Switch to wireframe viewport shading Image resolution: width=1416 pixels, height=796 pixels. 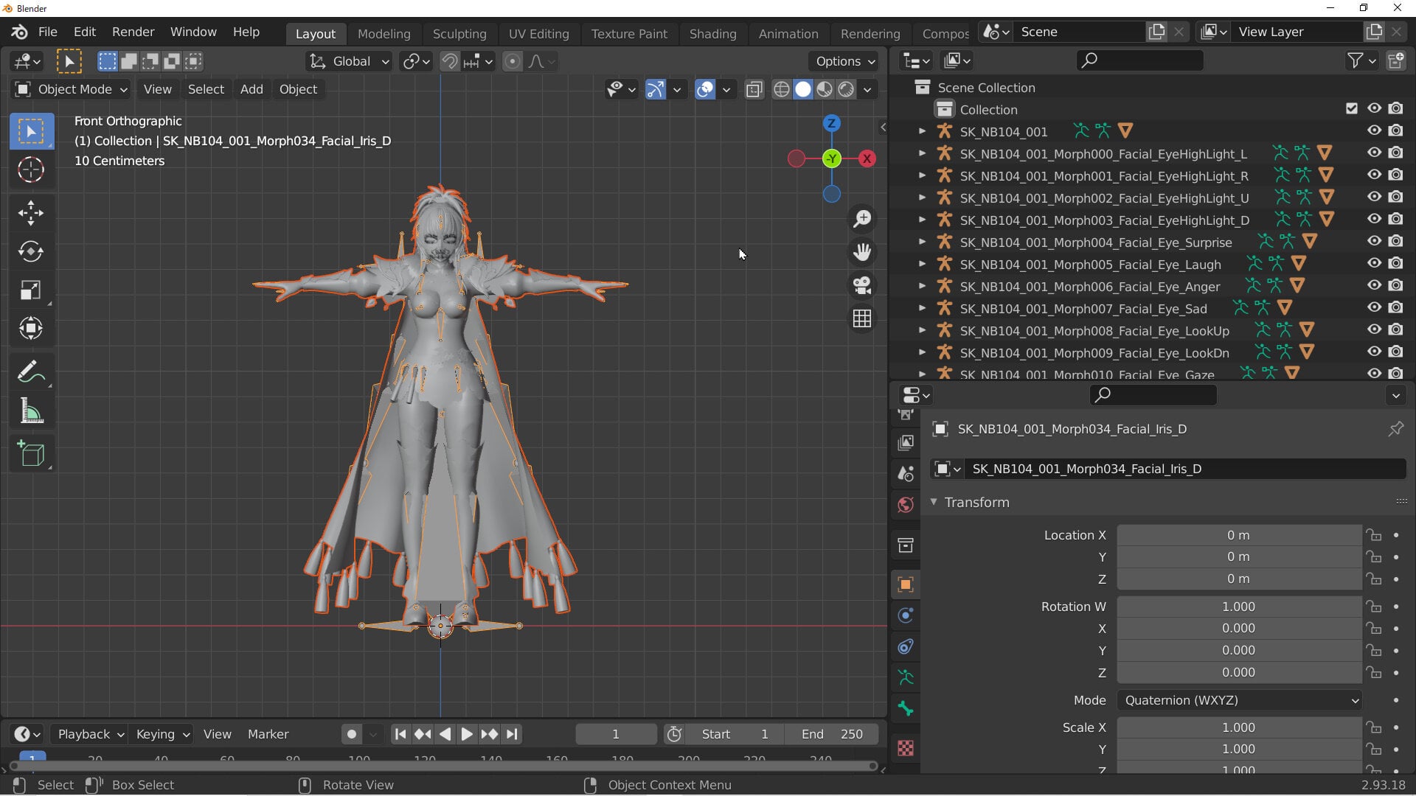pyautogui.click(x=781, y=89)
